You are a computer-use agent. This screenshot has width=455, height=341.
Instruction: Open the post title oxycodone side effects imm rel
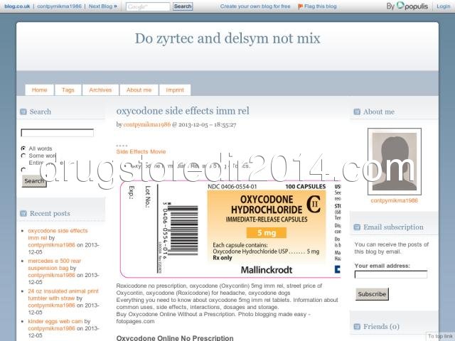click(x=183, y=111)
